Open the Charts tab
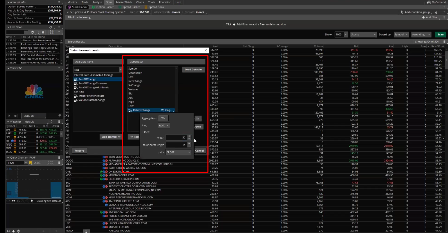This screenshot has height=233, width=448. [140, 2]
